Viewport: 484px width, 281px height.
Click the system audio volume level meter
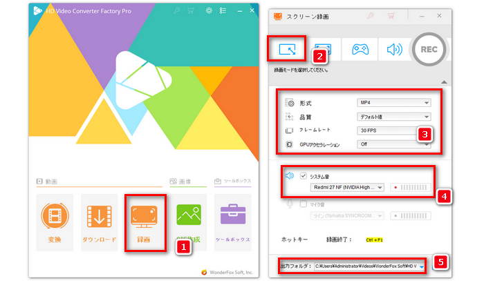coord(411,187)
